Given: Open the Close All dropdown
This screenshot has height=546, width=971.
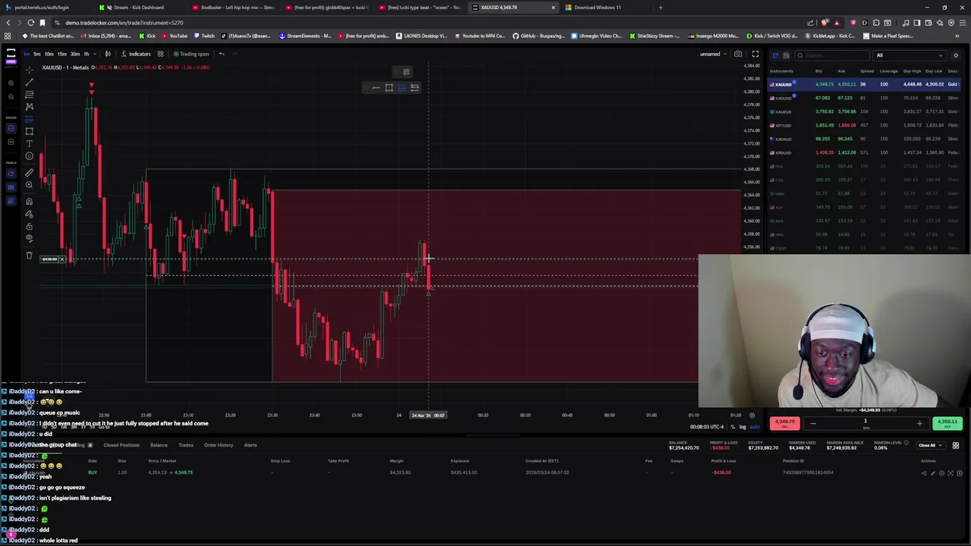Looking at the screenshot, I should pos(931,445).
